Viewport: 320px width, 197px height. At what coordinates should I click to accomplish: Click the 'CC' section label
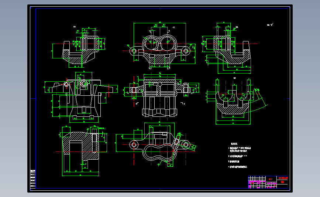[x=174, y=27]
